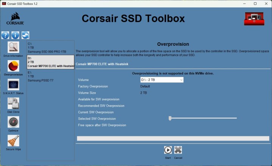
Task: Open the Drive Information tool
Action: tap(13, 47)
